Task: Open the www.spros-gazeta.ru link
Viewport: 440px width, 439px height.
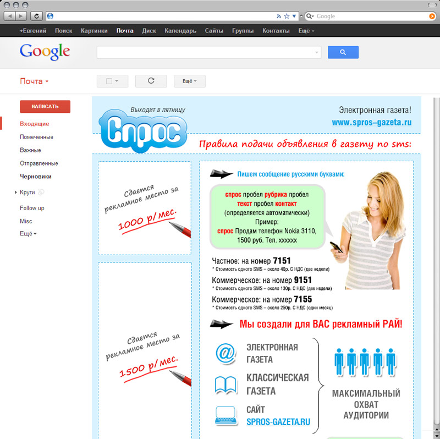Action: point(371,123)
